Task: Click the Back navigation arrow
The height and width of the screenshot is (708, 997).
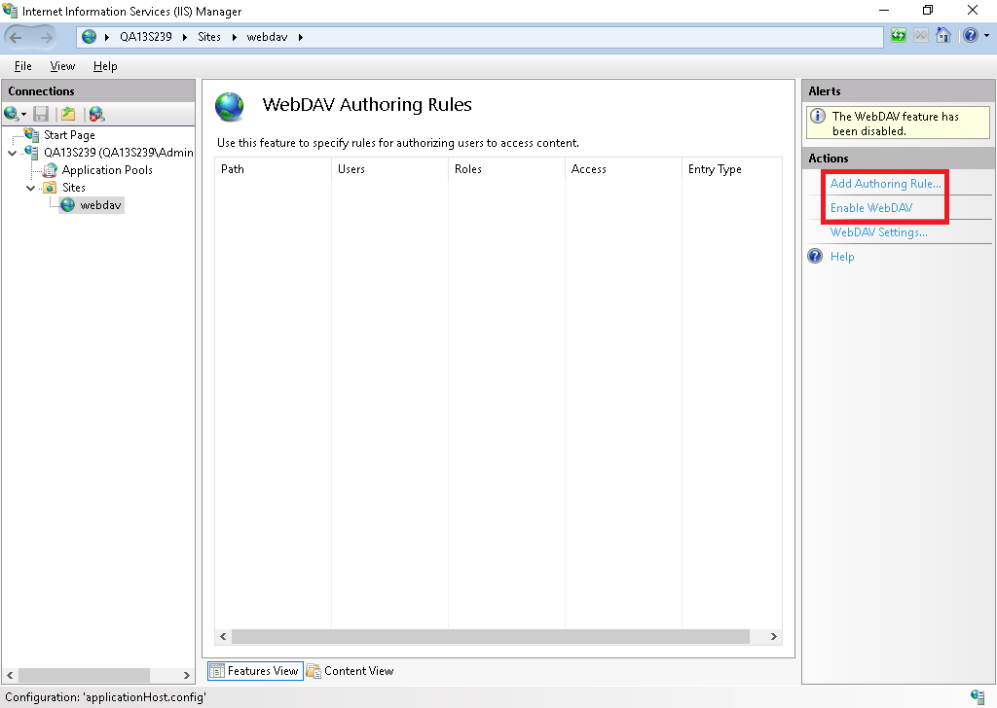Action: point(18,36)
